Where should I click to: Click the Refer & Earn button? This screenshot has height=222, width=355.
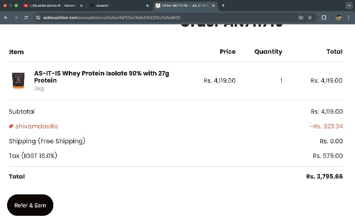(30, 205)
